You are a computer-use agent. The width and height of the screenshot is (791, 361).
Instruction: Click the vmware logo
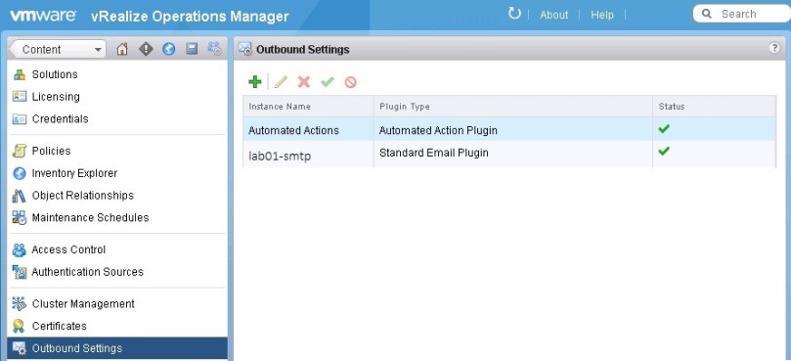coord(43,15)
